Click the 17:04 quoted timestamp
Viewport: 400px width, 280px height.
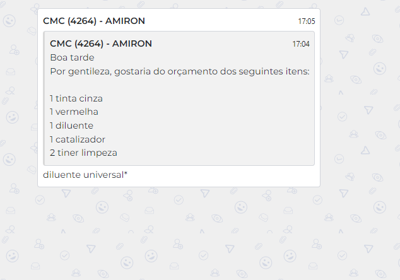pyautogui.click(x=300, y=44)
